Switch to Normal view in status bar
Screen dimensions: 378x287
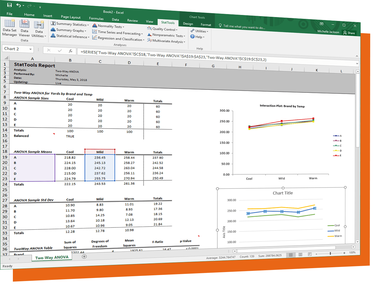click(291, 255)
